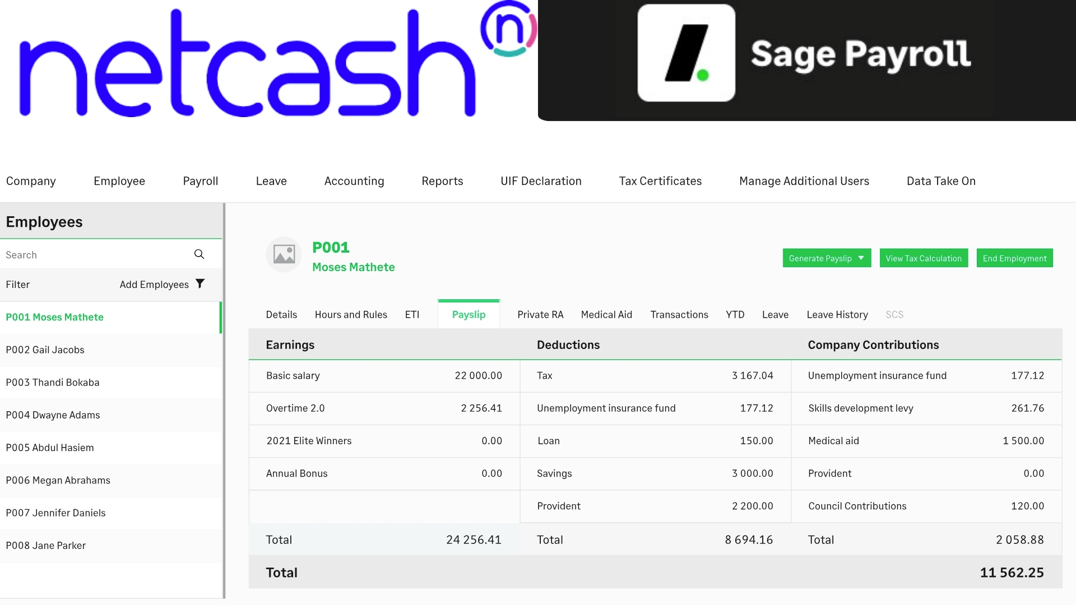Image resolution: width=1076 pixels, height=605 pixels.
Task: Switch to the Transactions tab
Action: click(679, 314)
